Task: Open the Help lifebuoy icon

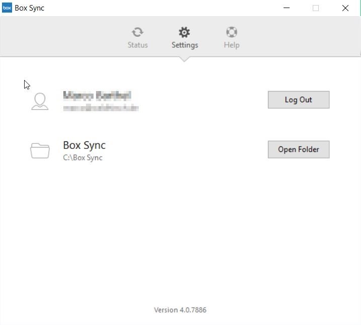Action: click(232, 32)
